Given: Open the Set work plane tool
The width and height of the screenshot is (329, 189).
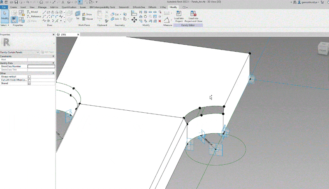Looking at the screenshot, I should coord(78,15).
